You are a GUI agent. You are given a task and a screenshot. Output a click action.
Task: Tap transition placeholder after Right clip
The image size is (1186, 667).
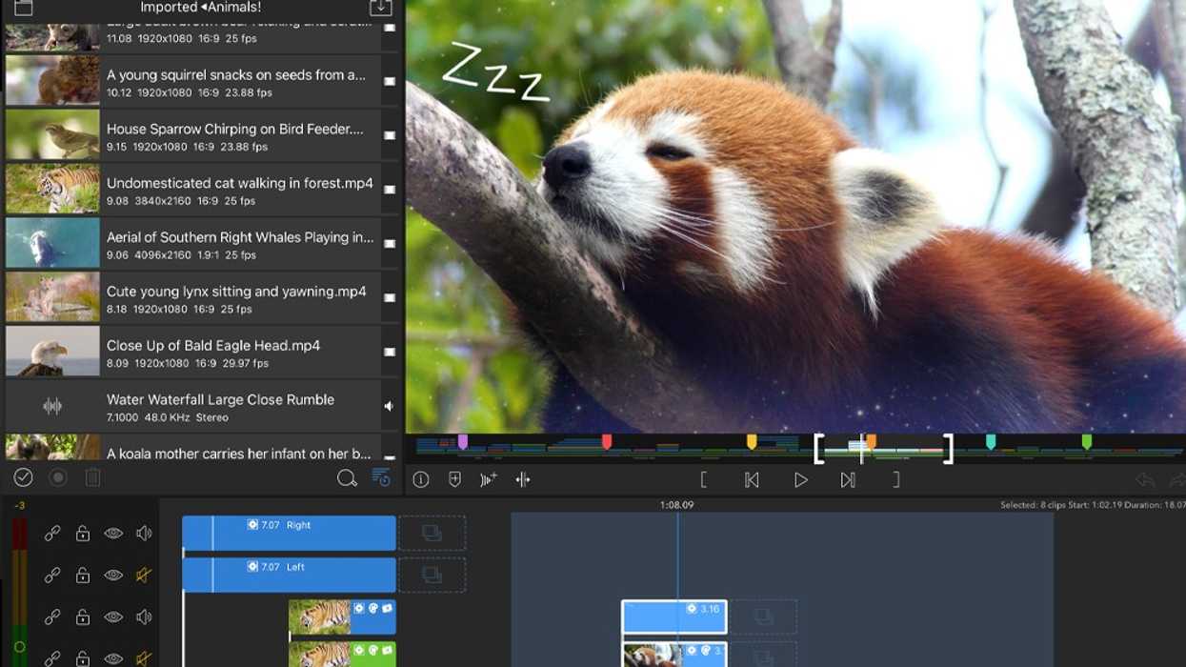click(x=432, y=534)
